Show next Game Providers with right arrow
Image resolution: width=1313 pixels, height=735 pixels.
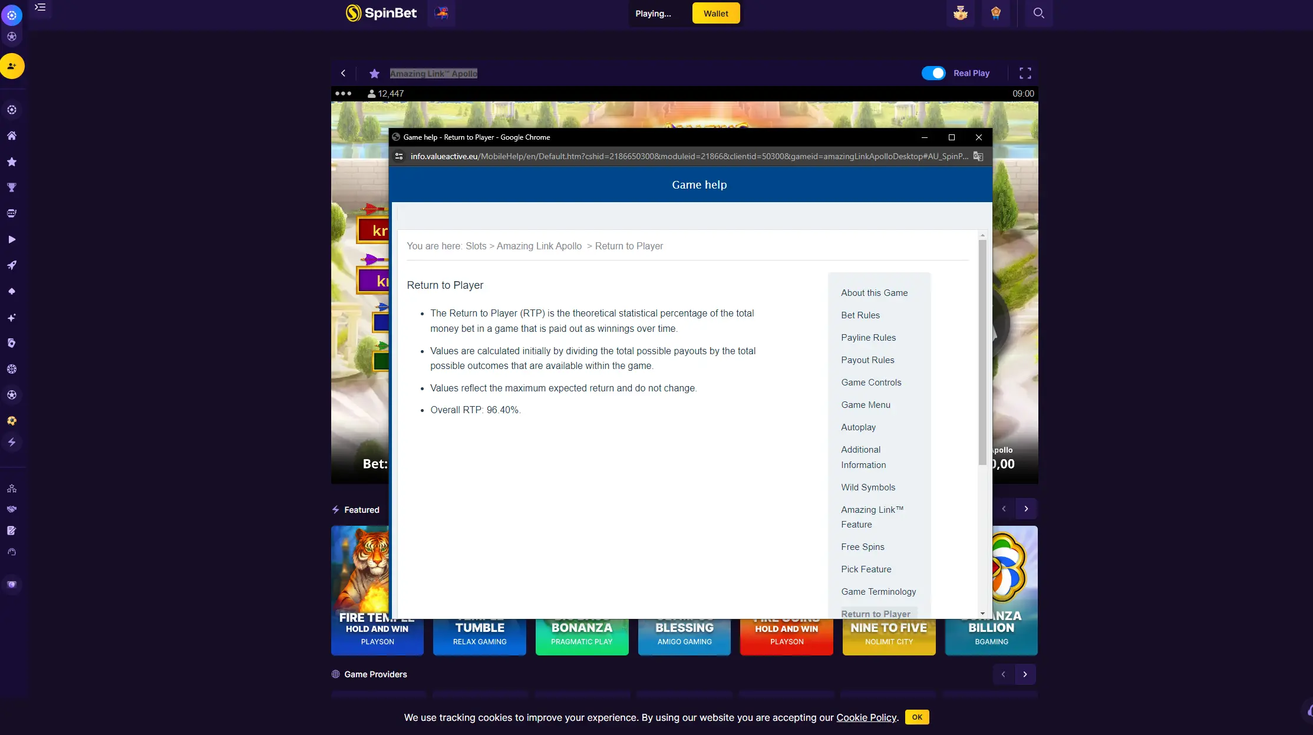(x=1025, y=674)
